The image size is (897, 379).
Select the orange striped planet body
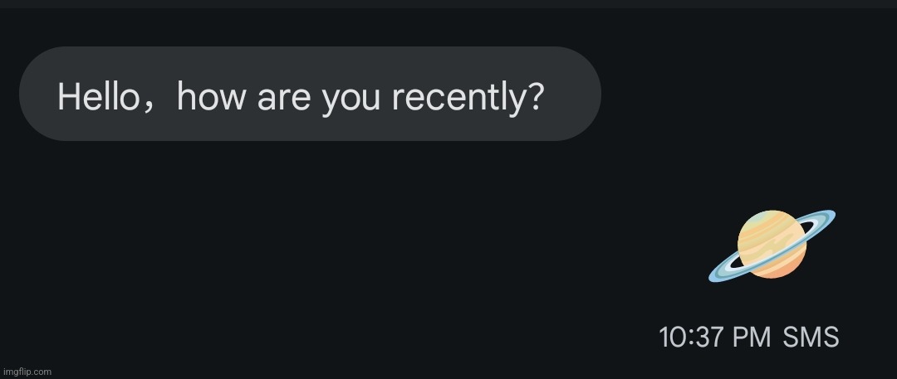tap(772, 244)
